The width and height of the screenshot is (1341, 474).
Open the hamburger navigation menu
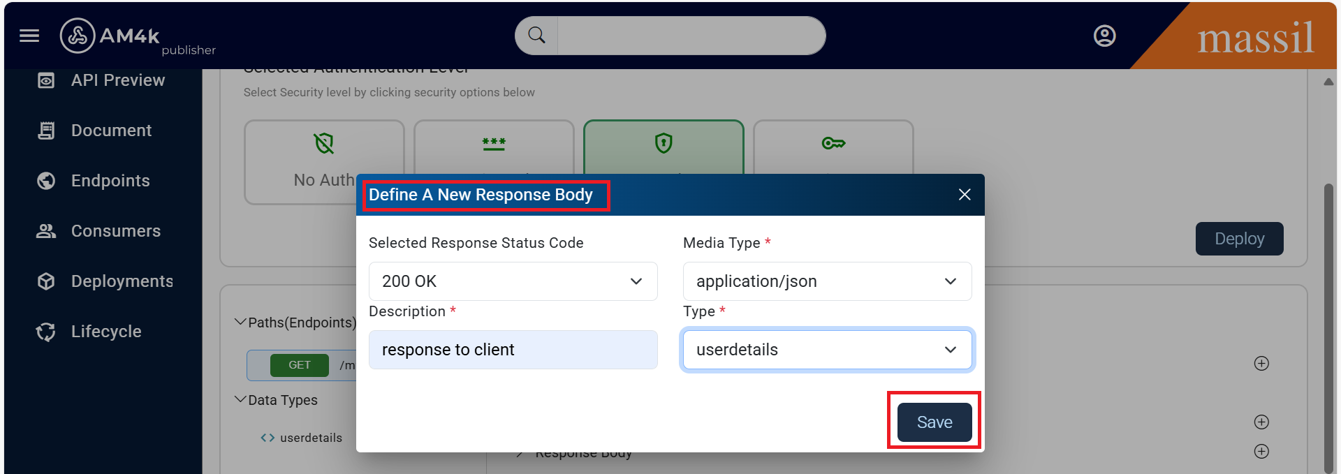click(29, 36)
